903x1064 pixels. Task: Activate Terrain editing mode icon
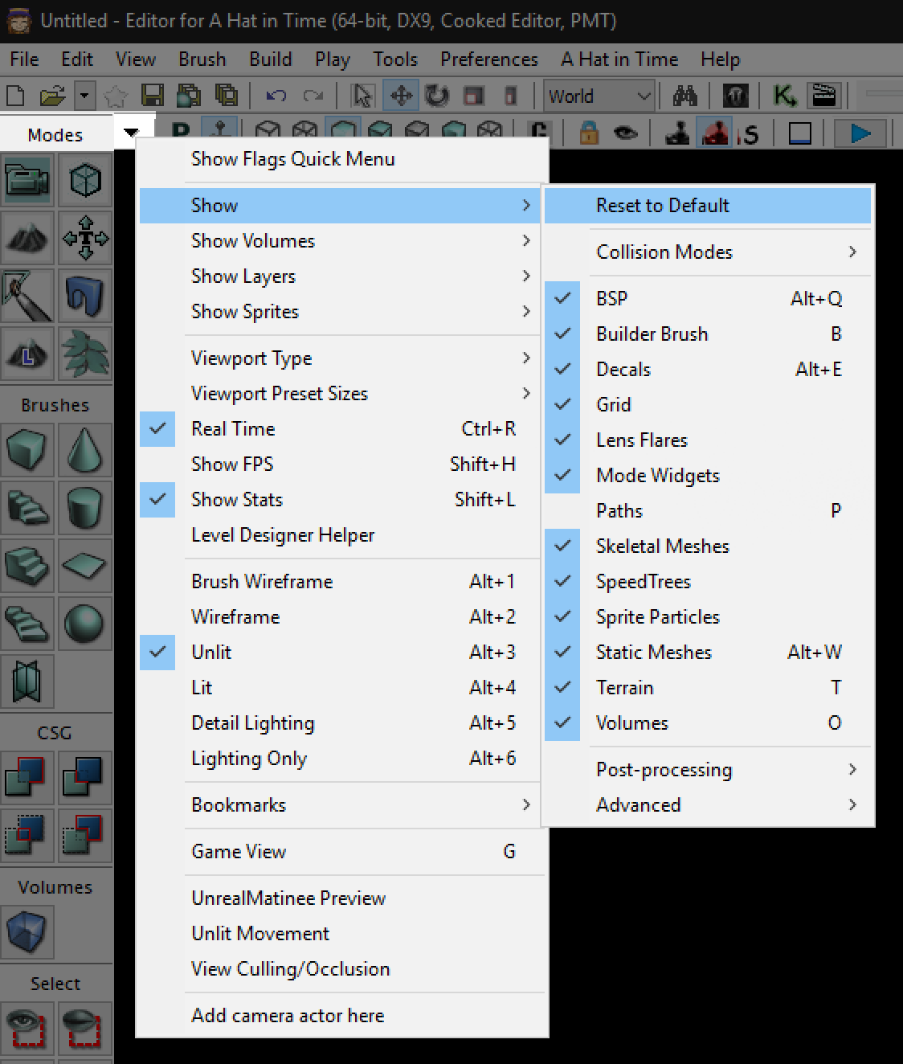pyautogui.click(x=27, y=239)
